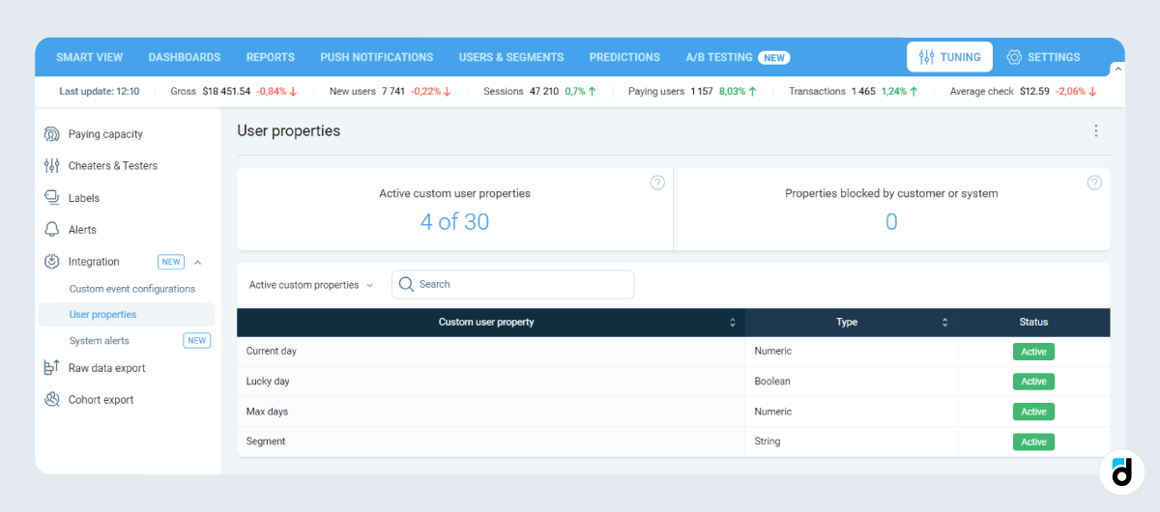Sort table by Type column

pos(944,323)
